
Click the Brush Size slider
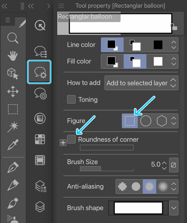click(x=106, y=169)
